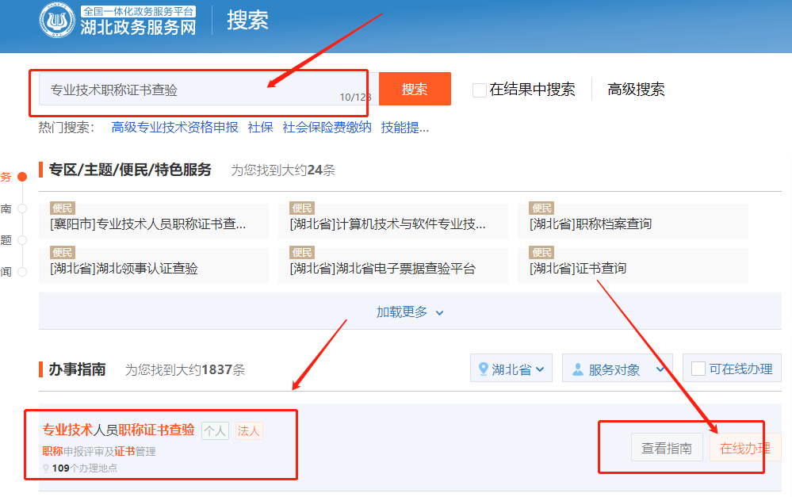Click the orange 搜索 button

415,89
